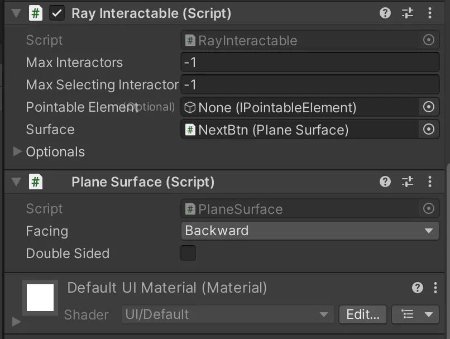
Task: Click the white material preview swatch
Action: click(x=40, y=298)
